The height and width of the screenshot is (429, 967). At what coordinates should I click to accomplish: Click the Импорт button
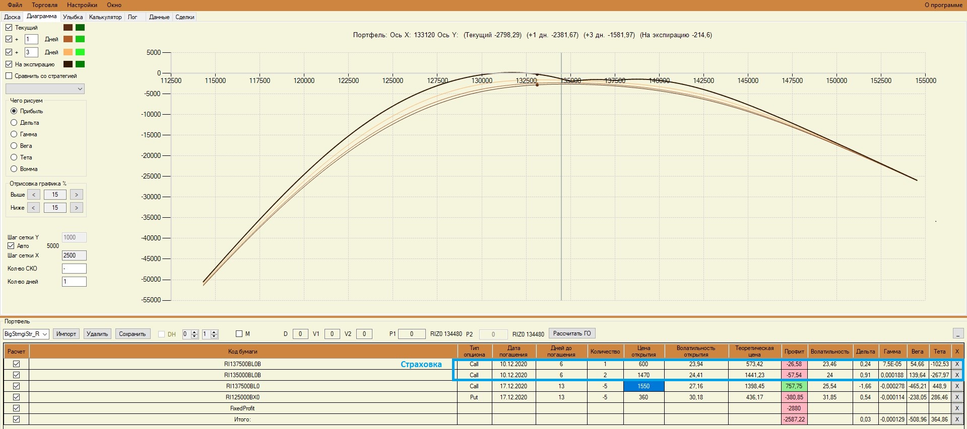pyautogui.click(x=66, y=334)
